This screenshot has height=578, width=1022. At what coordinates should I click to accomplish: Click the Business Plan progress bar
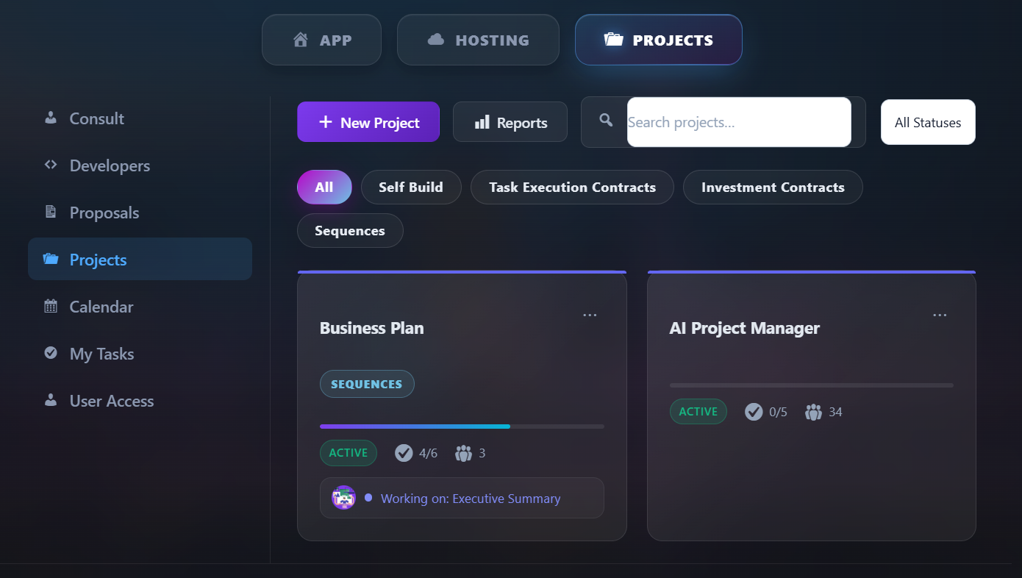462,427
